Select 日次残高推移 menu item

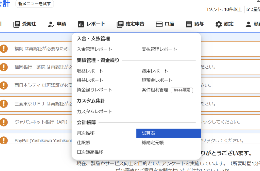click(90, 152)
